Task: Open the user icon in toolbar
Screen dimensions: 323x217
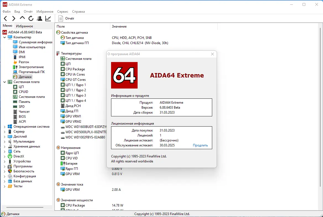Action: point(39,18)
